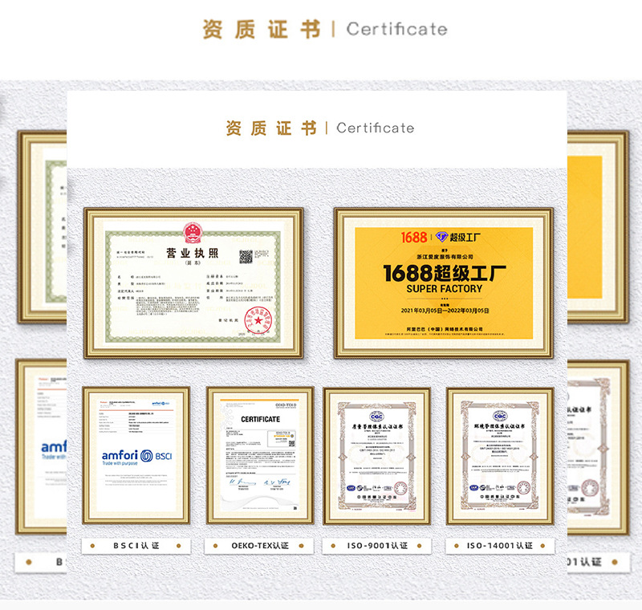Image resolution: width=642 pixels, height=610 pixels.
Task: View the amfori BSCI certificate
Action: pyautogui.click(x=136, y=455)
